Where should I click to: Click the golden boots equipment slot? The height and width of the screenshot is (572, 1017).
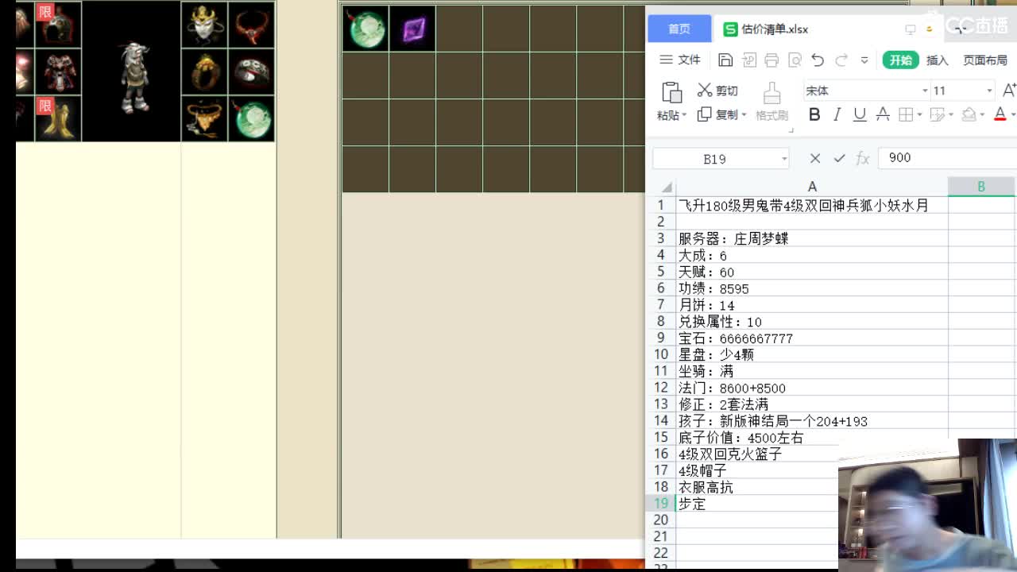[58, 118]
